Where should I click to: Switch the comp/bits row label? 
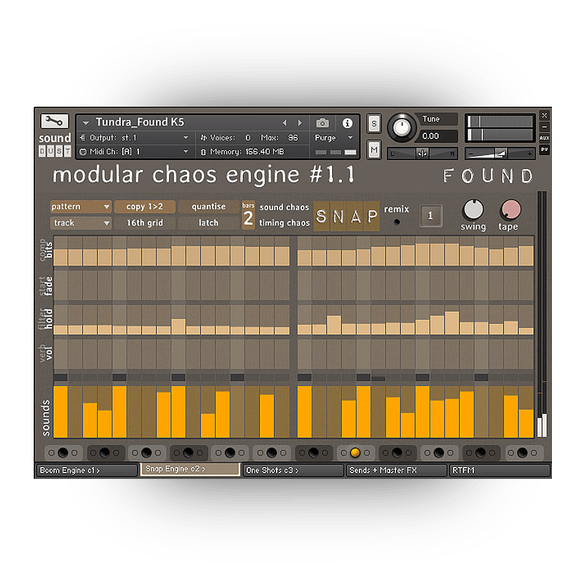coord(46,250)
